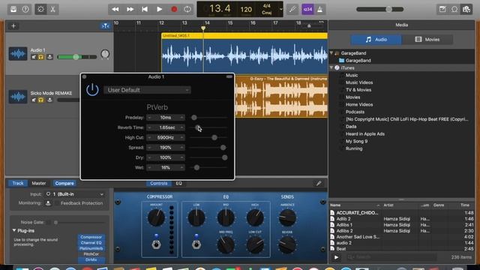This screenshot has height=270, width=480.
Task: Open the Editors scissors button
Action: tap(52, 9)
